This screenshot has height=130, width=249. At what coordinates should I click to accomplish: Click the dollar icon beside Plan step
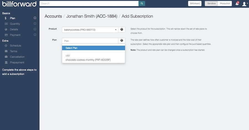pyautogui.click(x=6, y=18)
